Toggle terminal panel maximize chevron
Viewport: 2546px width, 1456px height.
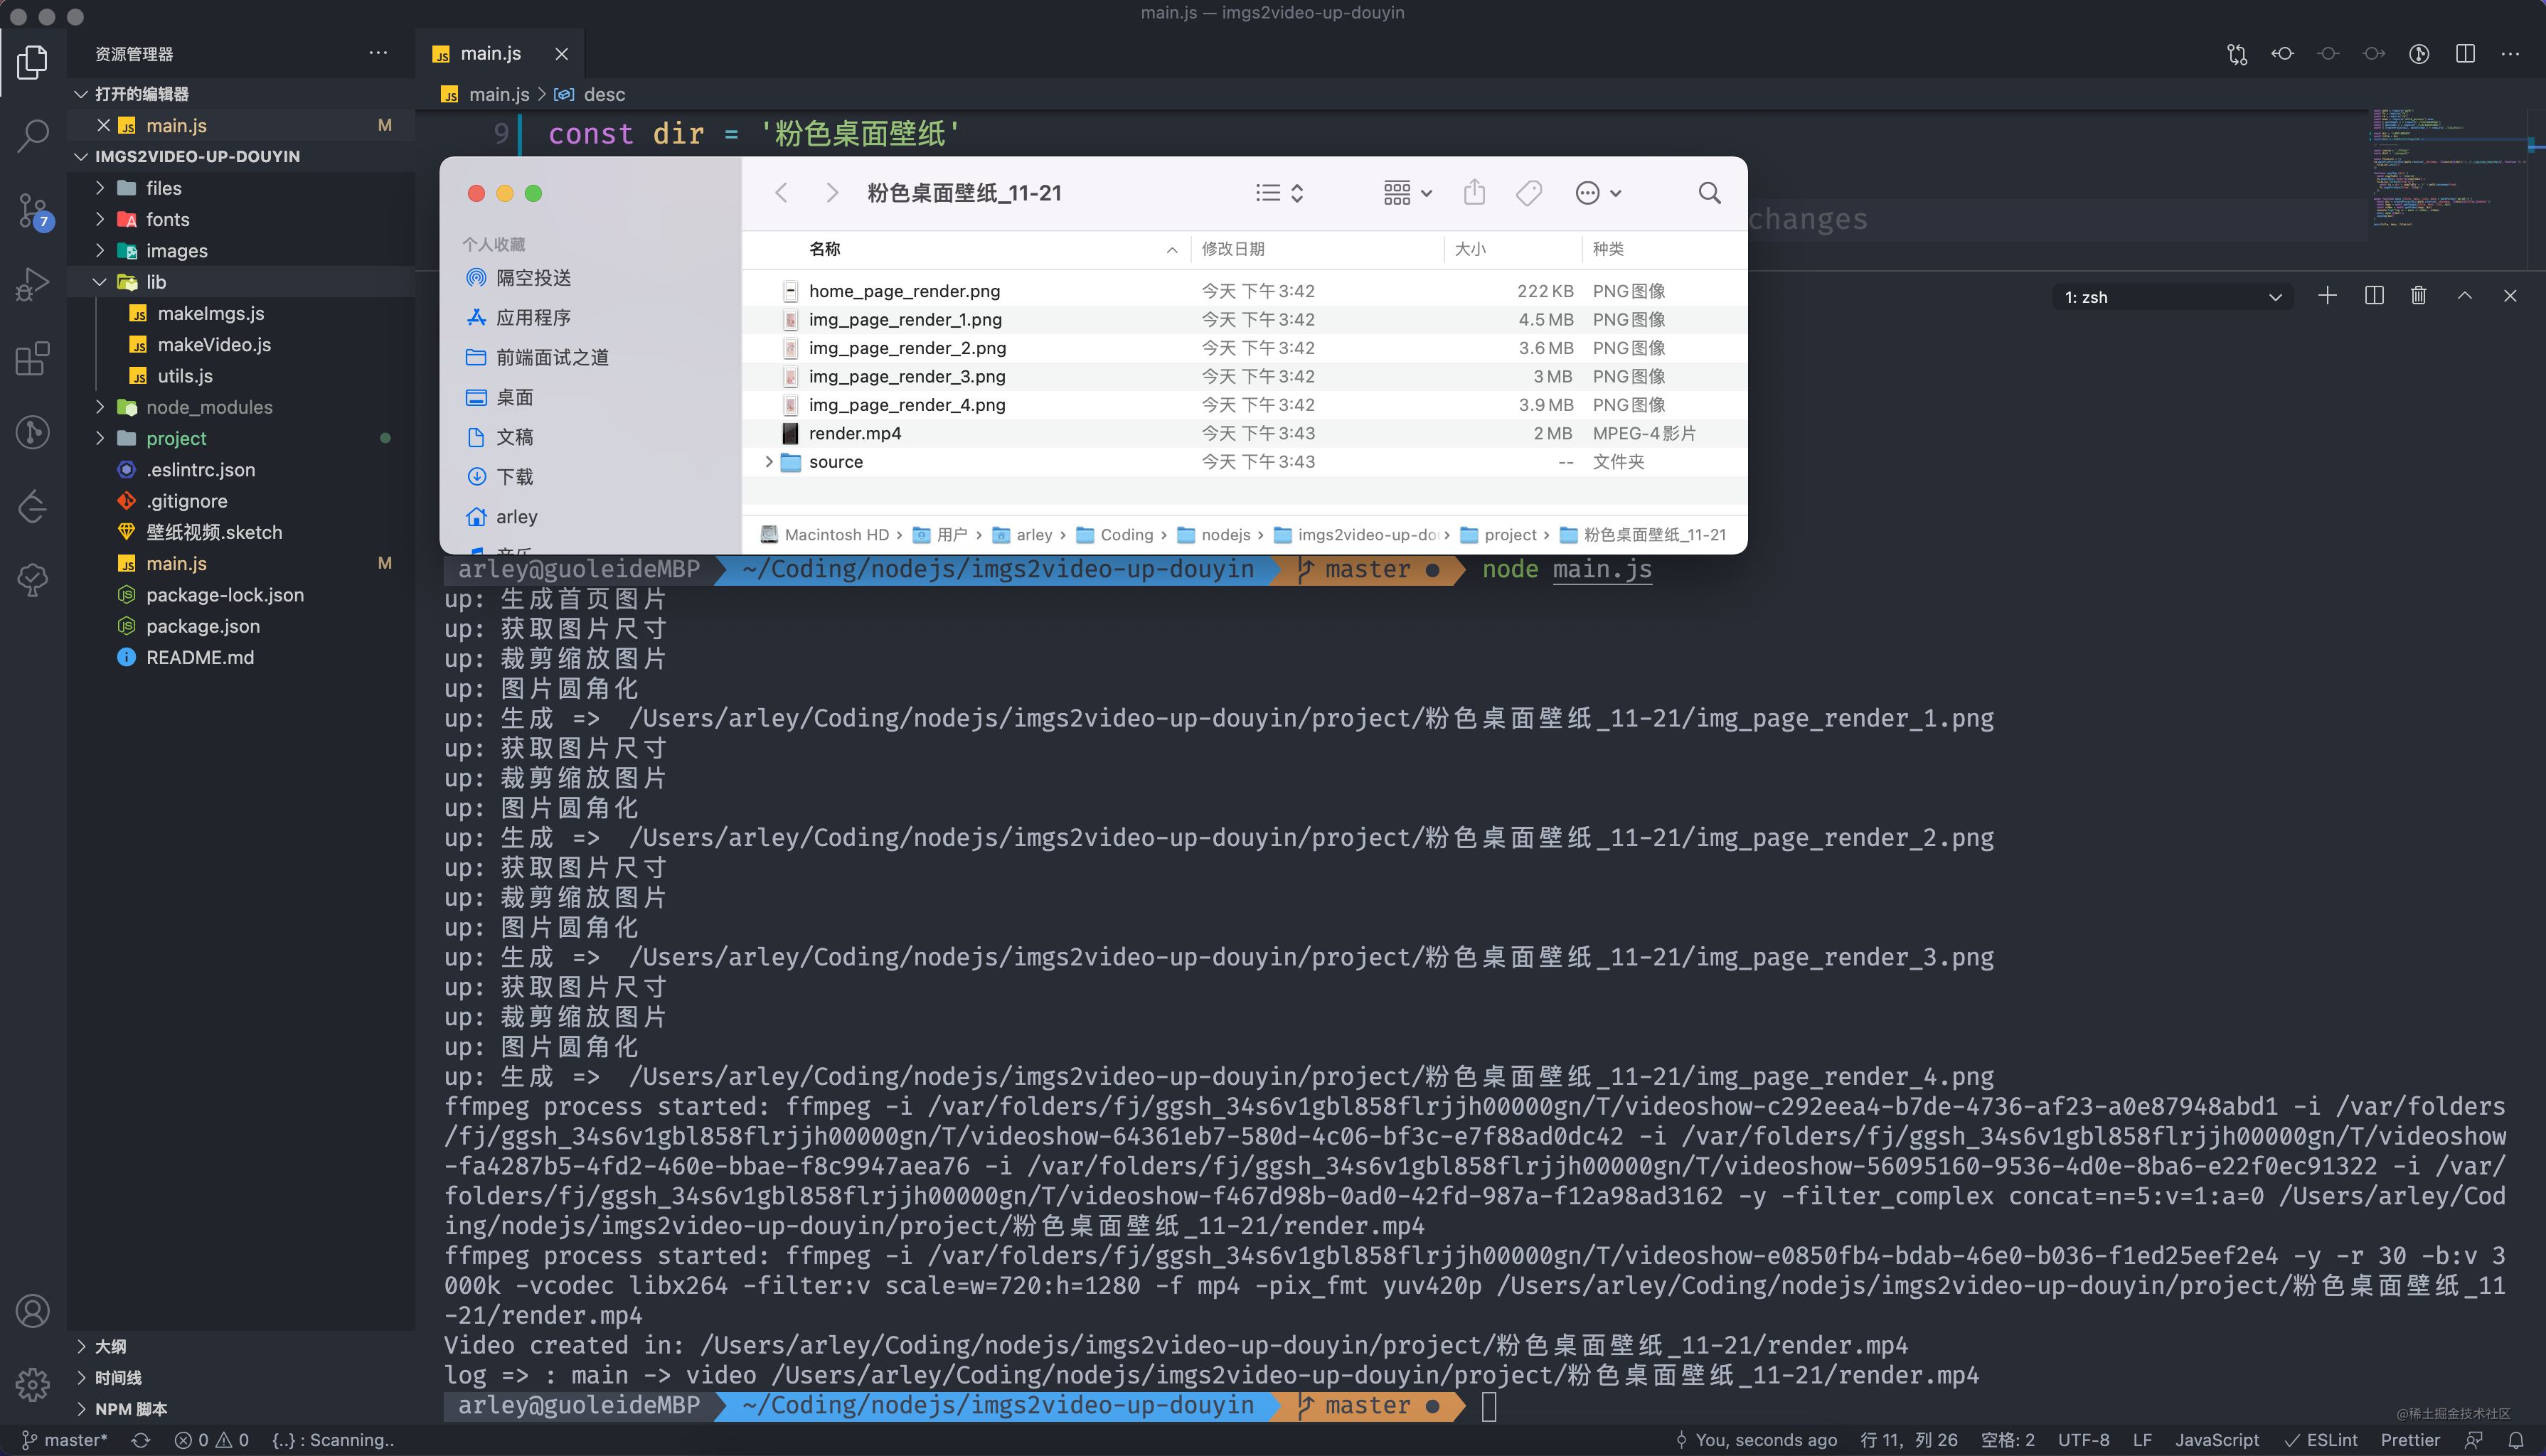pos(2465,296)
